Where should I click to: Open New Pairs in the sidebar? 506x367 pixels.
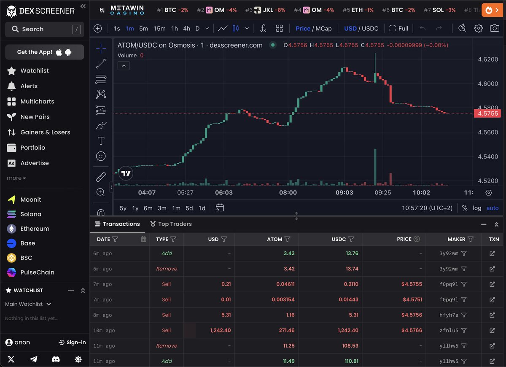click(x=35, y=117)
